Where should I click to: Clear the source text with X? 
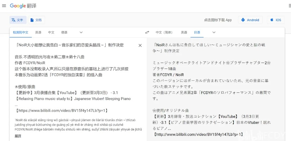(140, 45)
